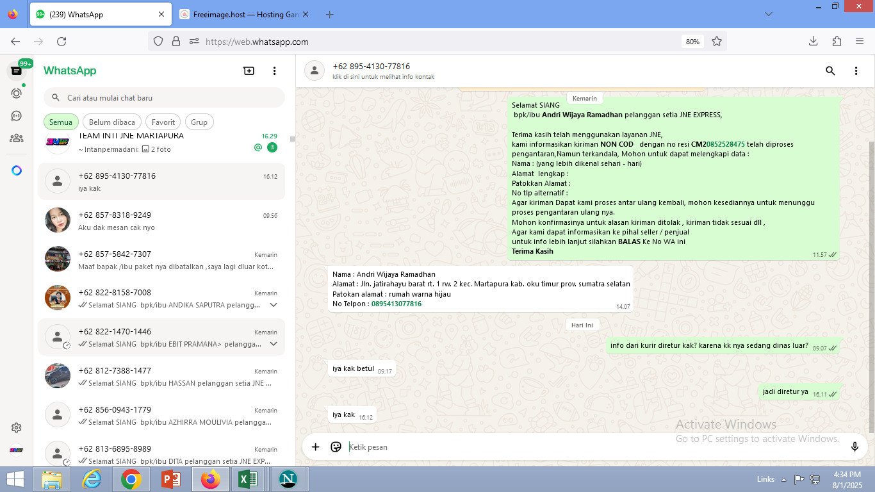Image resolution: width=875 pixels, height=492 pixels.
Task: Open chat +62 857-5842-7307
Action: (161, 259)
